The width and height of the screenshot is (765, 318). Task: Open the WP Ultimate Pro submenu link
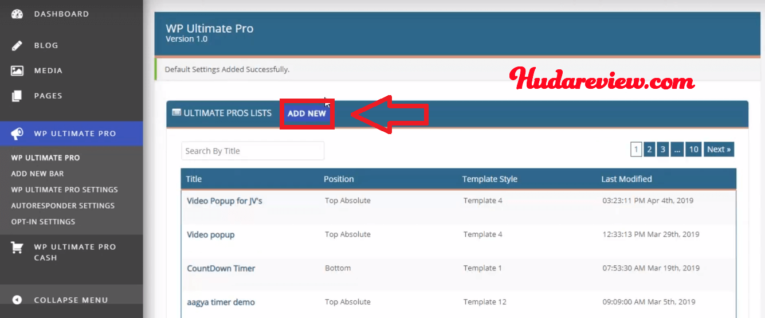(x=45, y=158)
